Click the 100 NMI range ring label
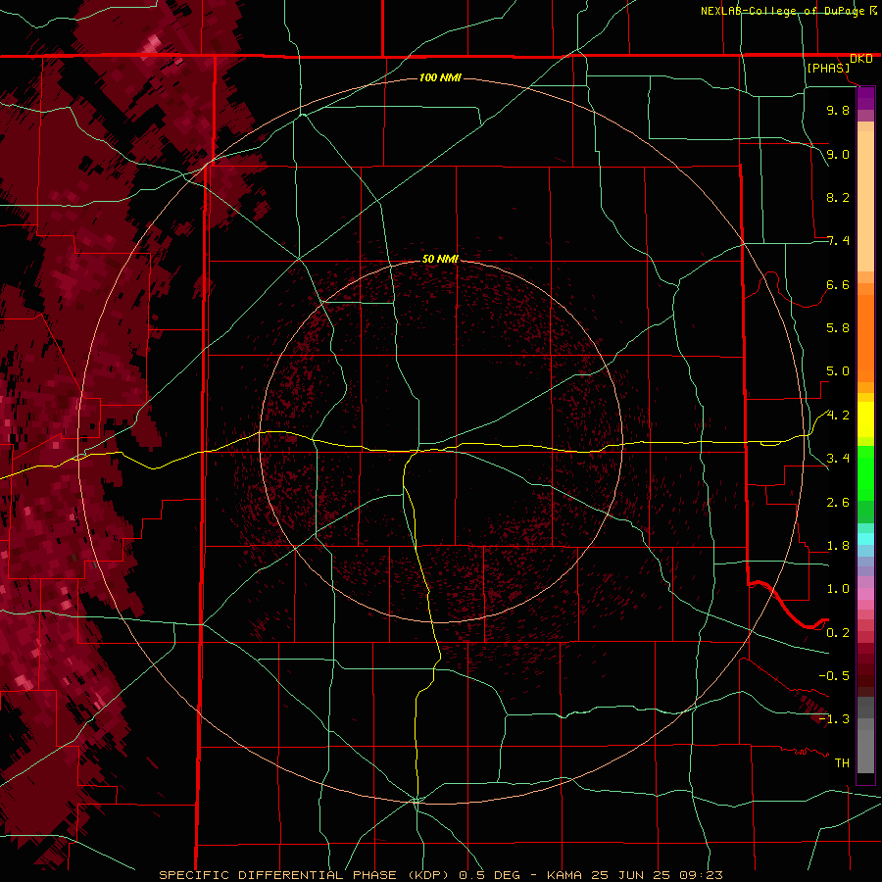The image size is (882, 882). 440,77
